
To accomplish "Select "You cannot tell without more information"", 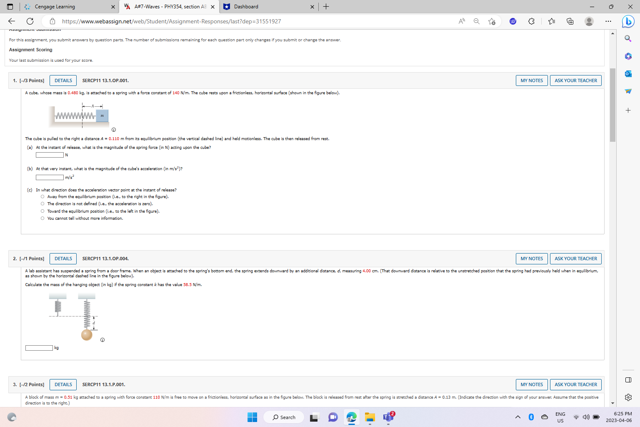I will [x=42, y=218].
